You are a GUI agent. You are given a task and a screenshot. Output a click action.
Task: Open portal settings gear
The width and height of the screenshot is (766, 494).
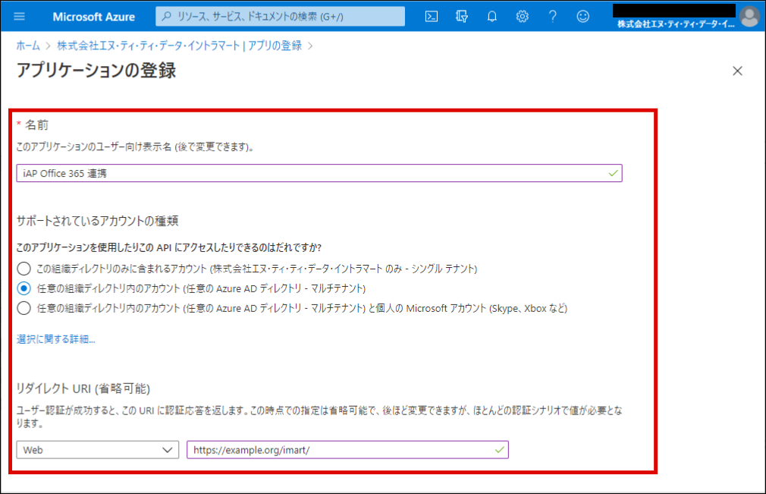523,17
